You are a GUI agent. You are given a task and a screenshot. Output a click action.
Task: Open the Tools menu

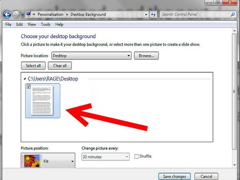coord(45,24)
